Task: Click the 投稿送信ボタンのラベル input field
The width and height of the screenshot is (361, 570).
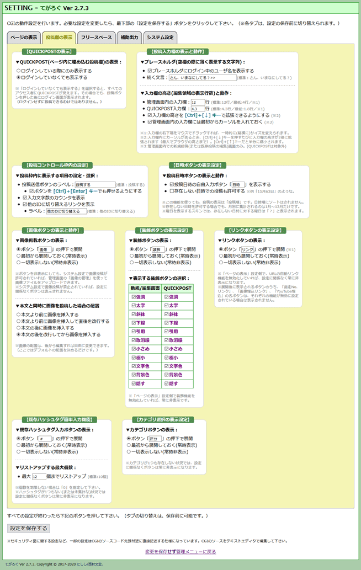Action: 95,185
